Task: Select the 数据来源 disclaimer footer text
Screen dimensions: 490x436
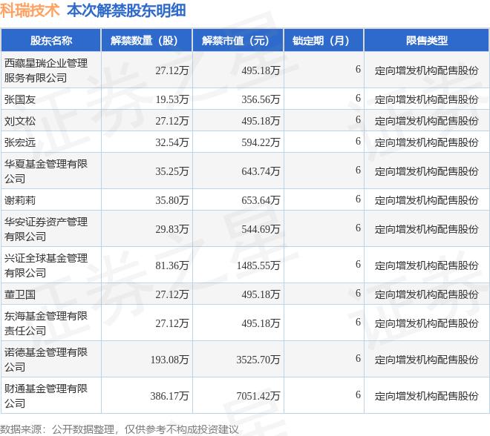Action: pyautogui.click(x=119, y=429)
